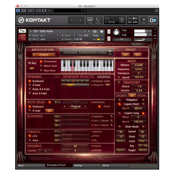
Task: Click the Hide Values button
Action: click(x=137, y=44)
